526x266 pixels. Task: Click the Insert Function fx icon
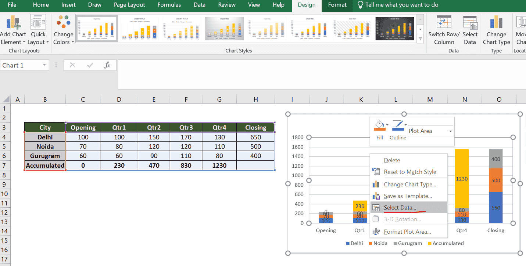107,65
